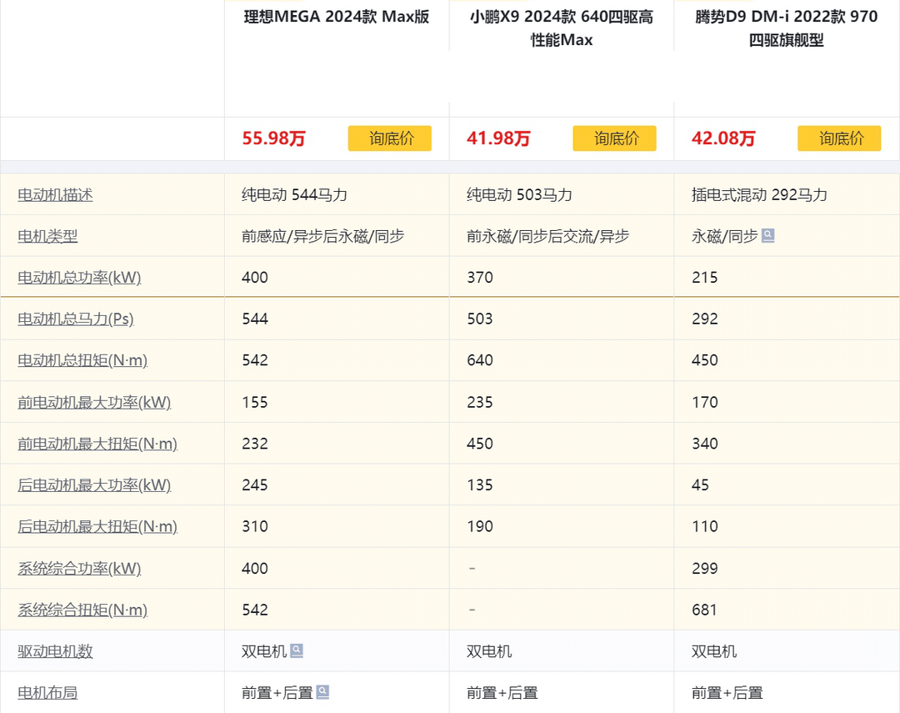Click the 41.98万 price
900x713 pixels.
point(499,138)
